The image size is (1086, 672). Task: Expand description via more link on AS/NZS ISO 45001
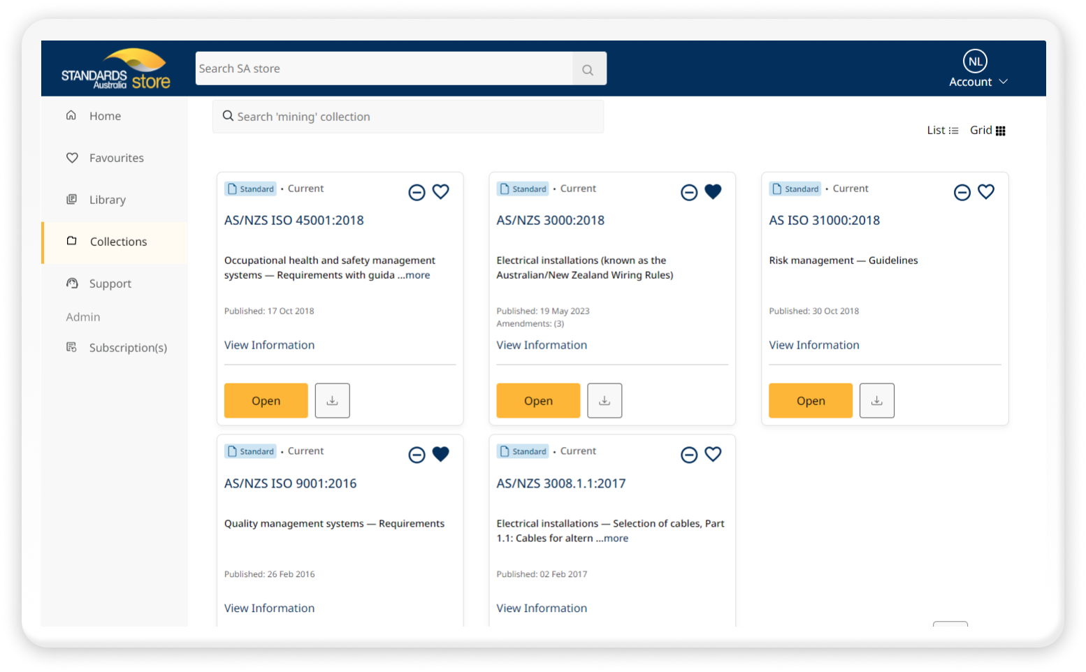click(x=417, y=275)
